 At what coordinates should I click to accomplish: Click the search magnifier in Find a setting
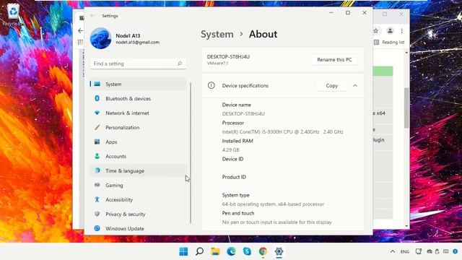coord(180,64)
